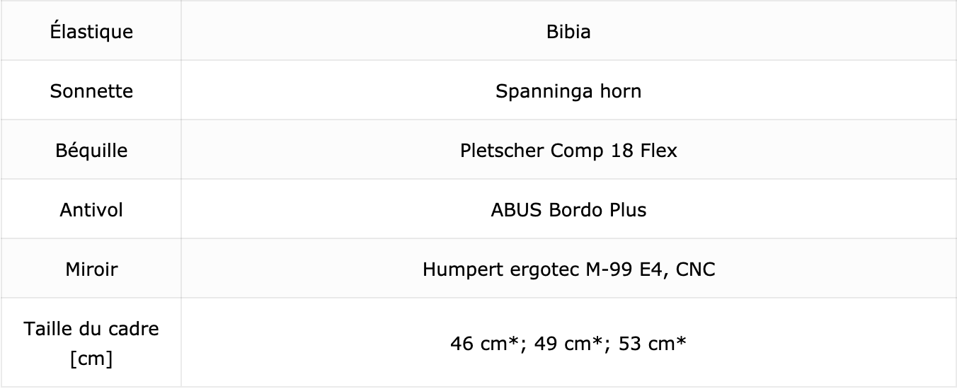This screenshot has height=389, width=957.
Task: Click the Miroir row label
Action: [x=91, y=269]
